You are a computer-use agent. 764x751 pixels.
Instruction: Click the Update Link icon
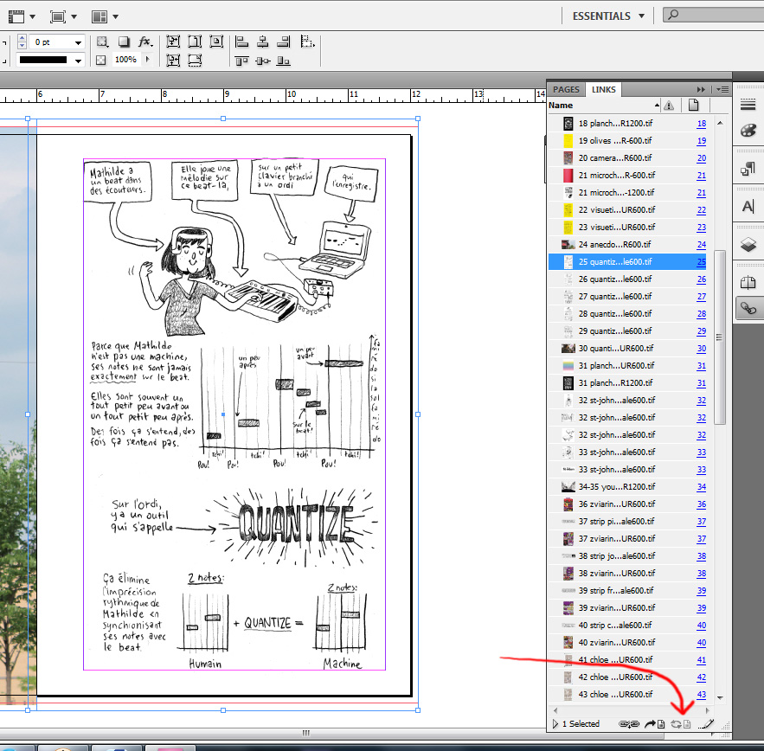click(680, 723)
